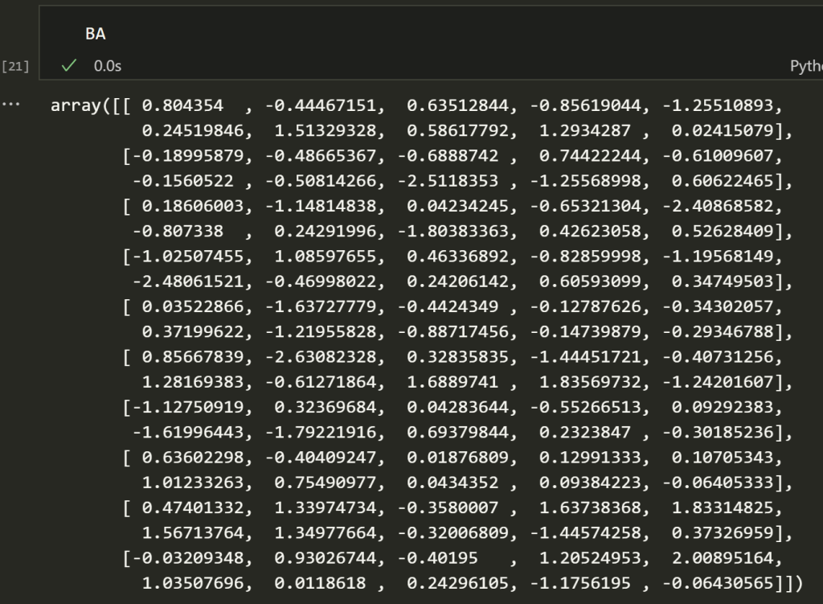
Task: Click the 0.0s execution time label
Action: click(108, 66)
